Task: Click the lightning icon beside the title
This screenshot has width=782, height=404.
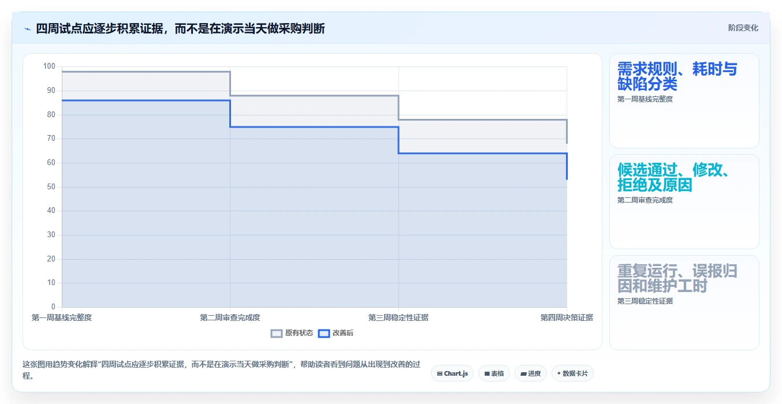Action: click(28, 28)
